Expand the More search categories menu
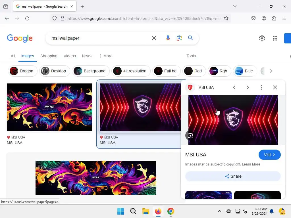Viewport: 291px width, 218px height. point(106,56)
